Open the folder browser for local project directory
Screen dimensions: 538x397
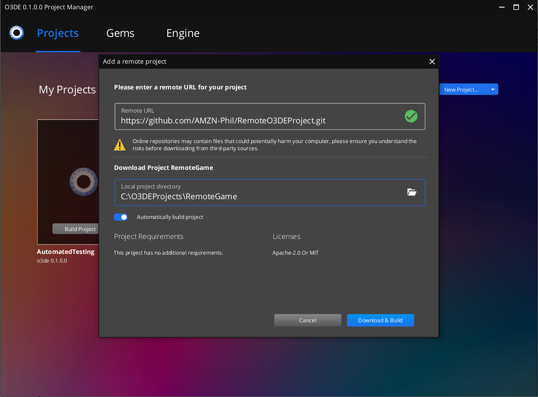point(412,192)
